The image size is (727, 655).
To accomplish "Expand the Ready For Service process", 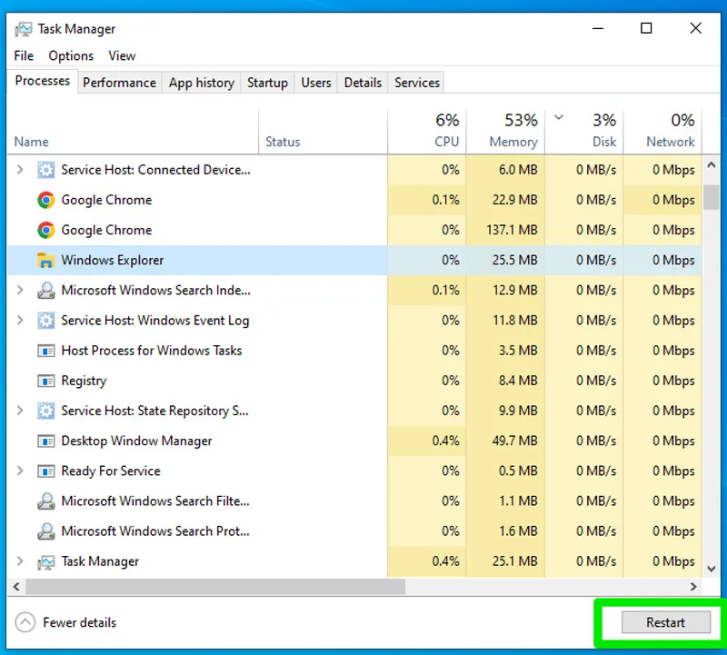I will pos(19,471).
